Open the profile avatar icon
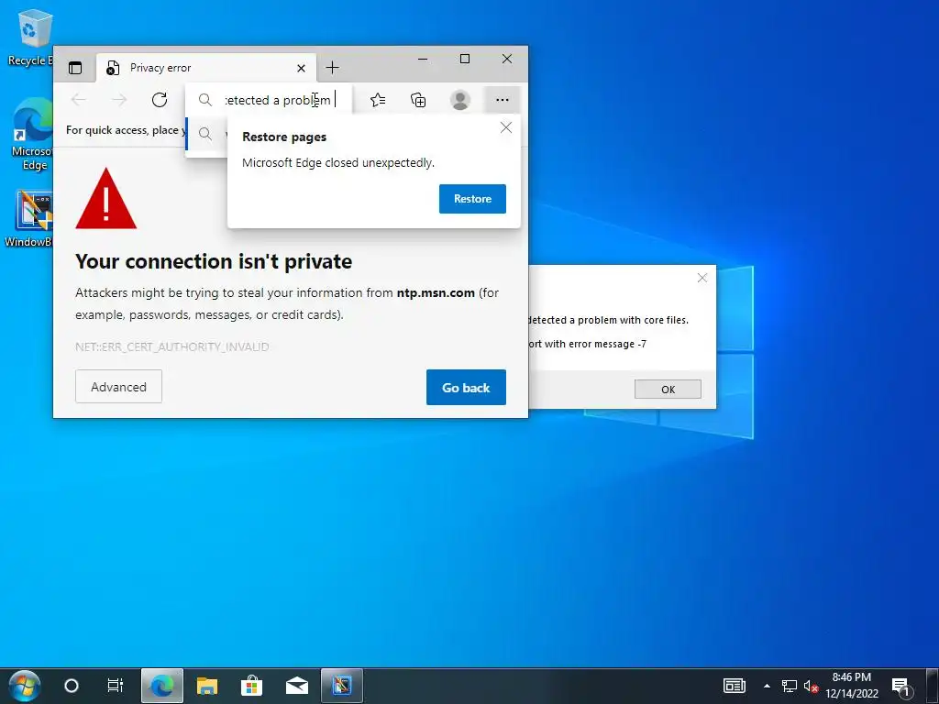This screenshot has width=939, height=704. (460, 100)
